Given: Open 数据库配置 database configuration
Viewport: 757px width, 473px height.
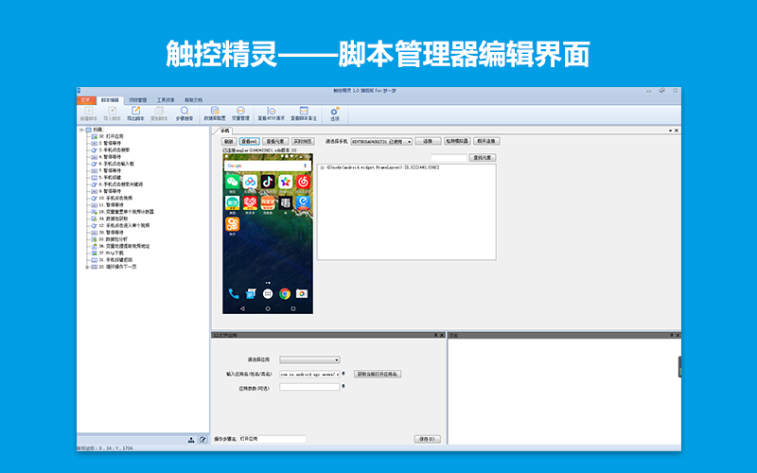Looking at the screenshot, I should [x=216, y=114].
